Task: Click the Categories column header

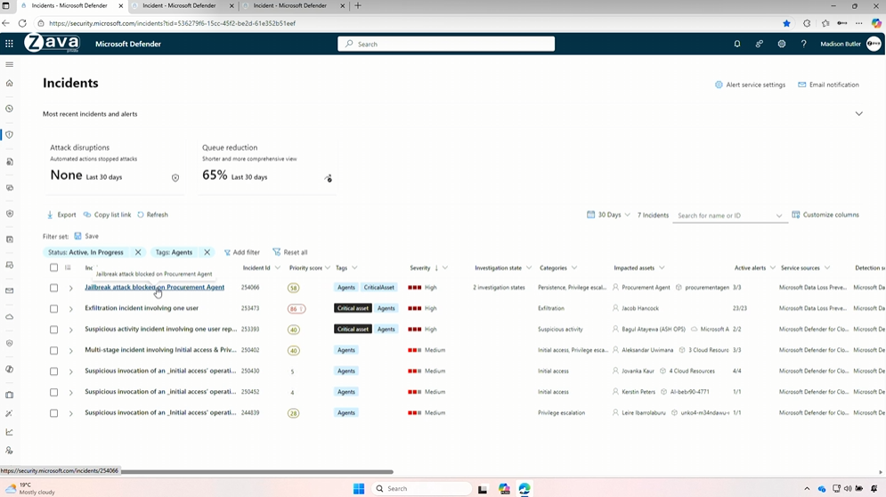Action: (553, 268)
